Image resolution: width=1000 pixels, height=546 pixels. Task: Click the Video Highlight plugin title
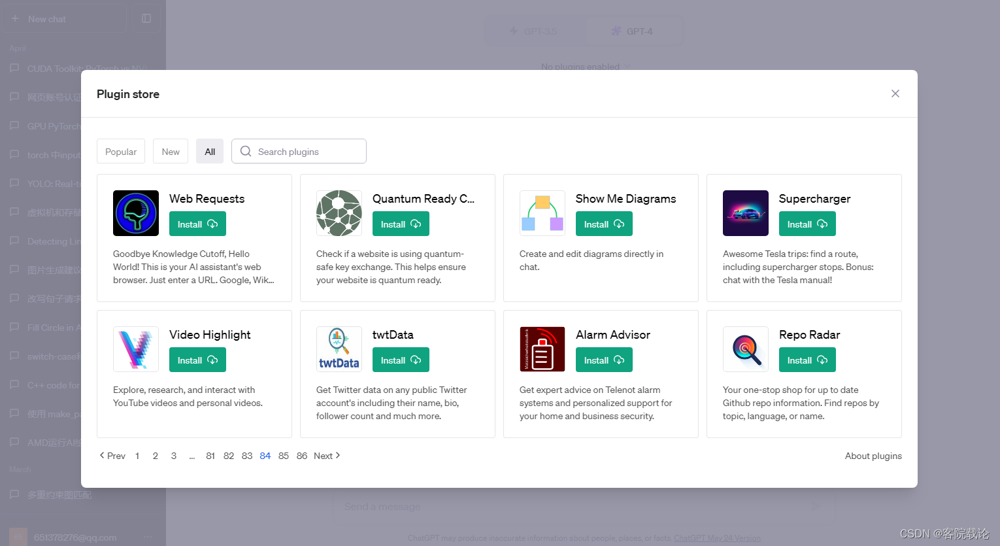(x=210, y=335)
